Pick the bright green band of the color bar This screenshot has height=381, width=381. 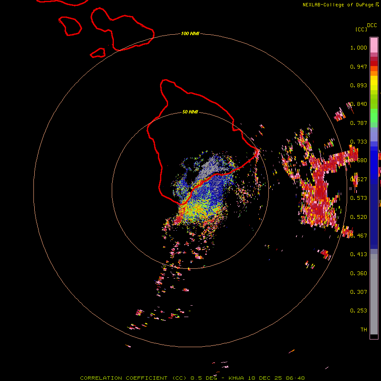(374, 116)
